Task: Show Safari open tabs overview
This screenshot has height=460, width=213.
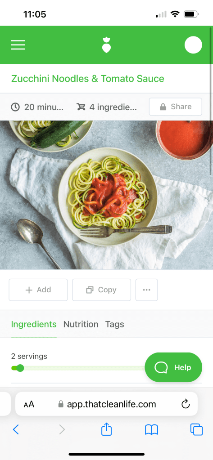Action: coord(196,429)
